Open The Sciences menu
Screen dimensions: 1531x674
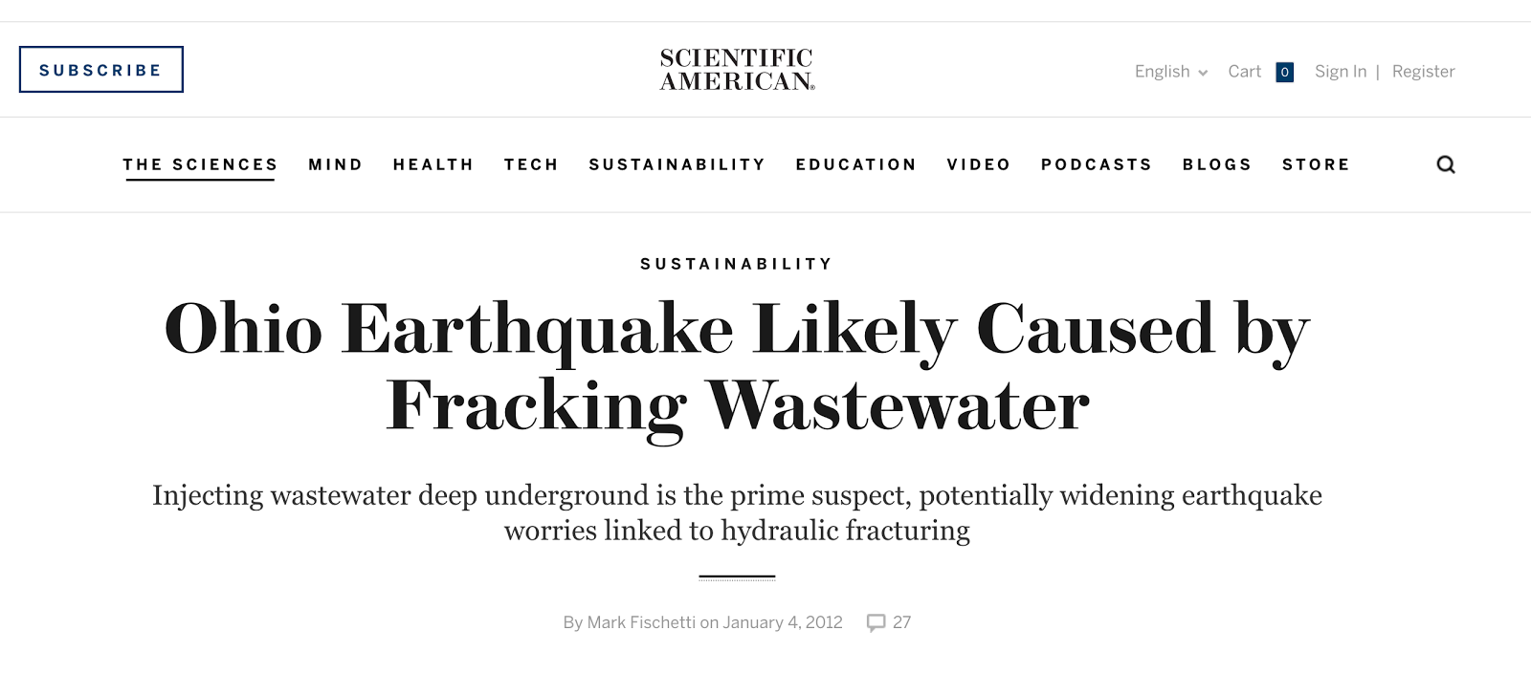tap(200, 164)
